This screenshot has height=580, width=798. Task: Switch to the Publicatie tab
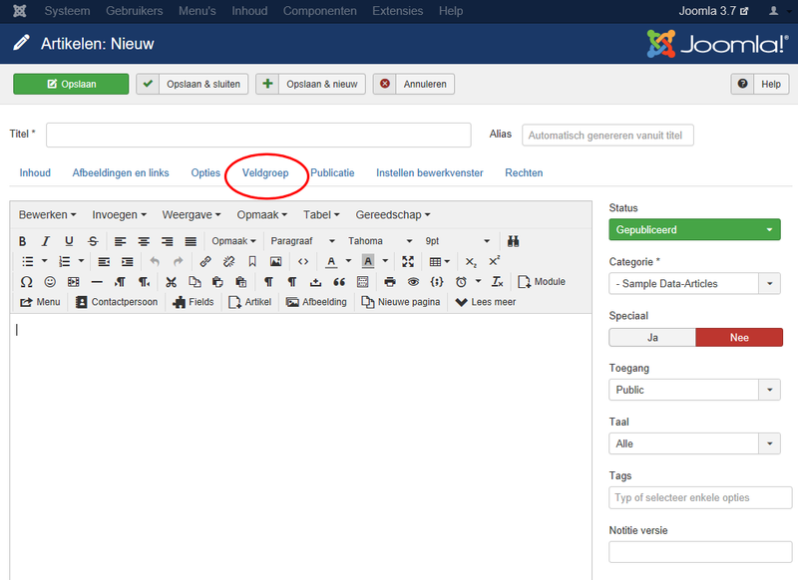332,172
